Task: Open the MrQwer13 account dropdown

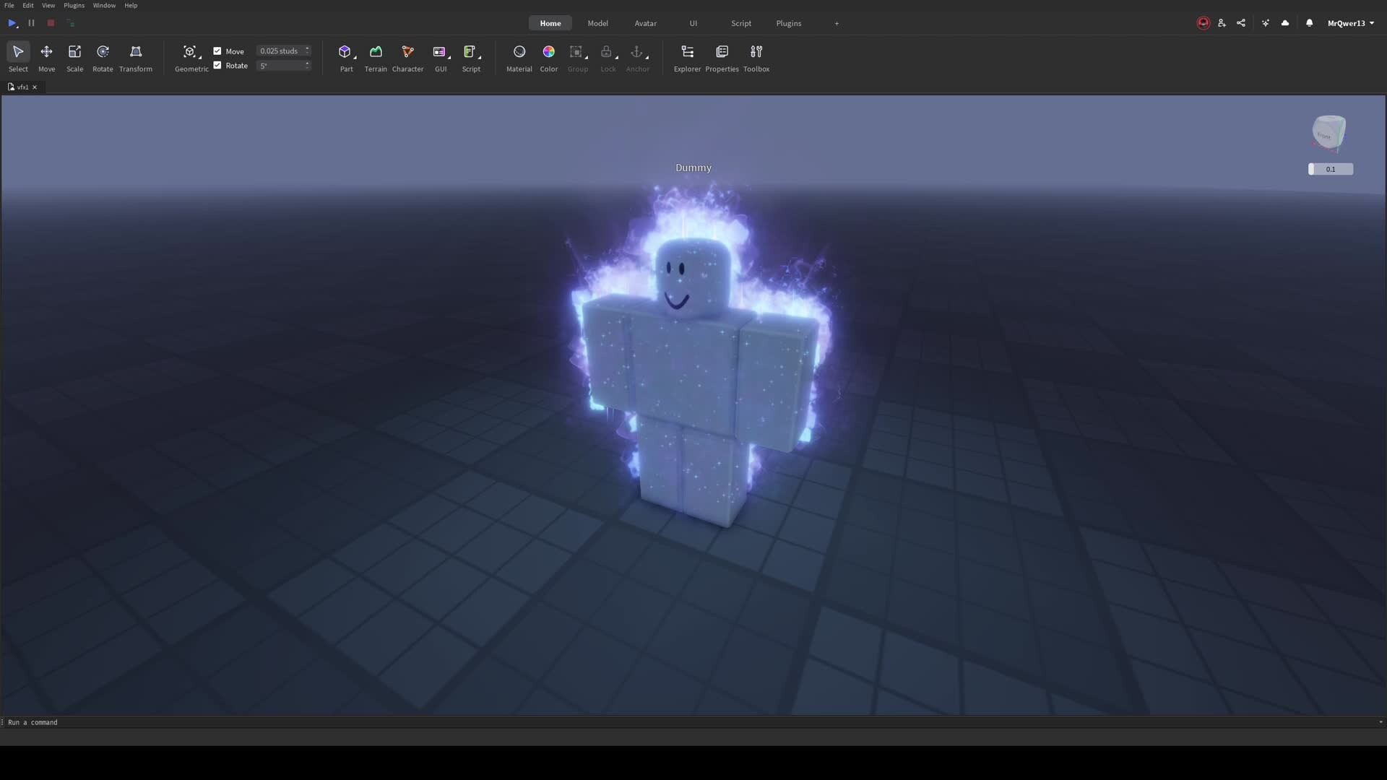Action: pyautogui.click(x=1350, y=23)
